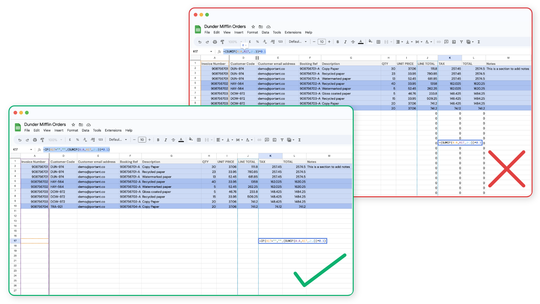Viewport: 540px width, 304px height.
Task: Click Functions sigma icon in back window
Action: [x=479, y=42]
